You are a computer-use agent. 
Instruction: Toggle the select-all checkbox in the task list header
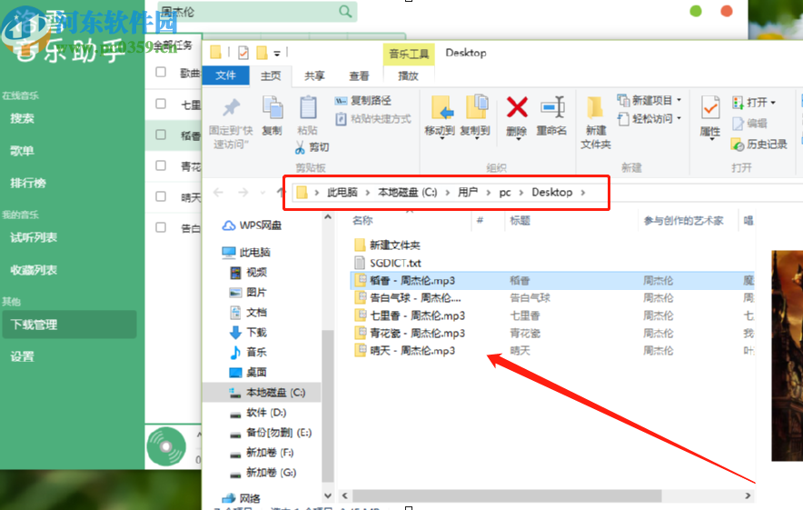pos(161,72)
